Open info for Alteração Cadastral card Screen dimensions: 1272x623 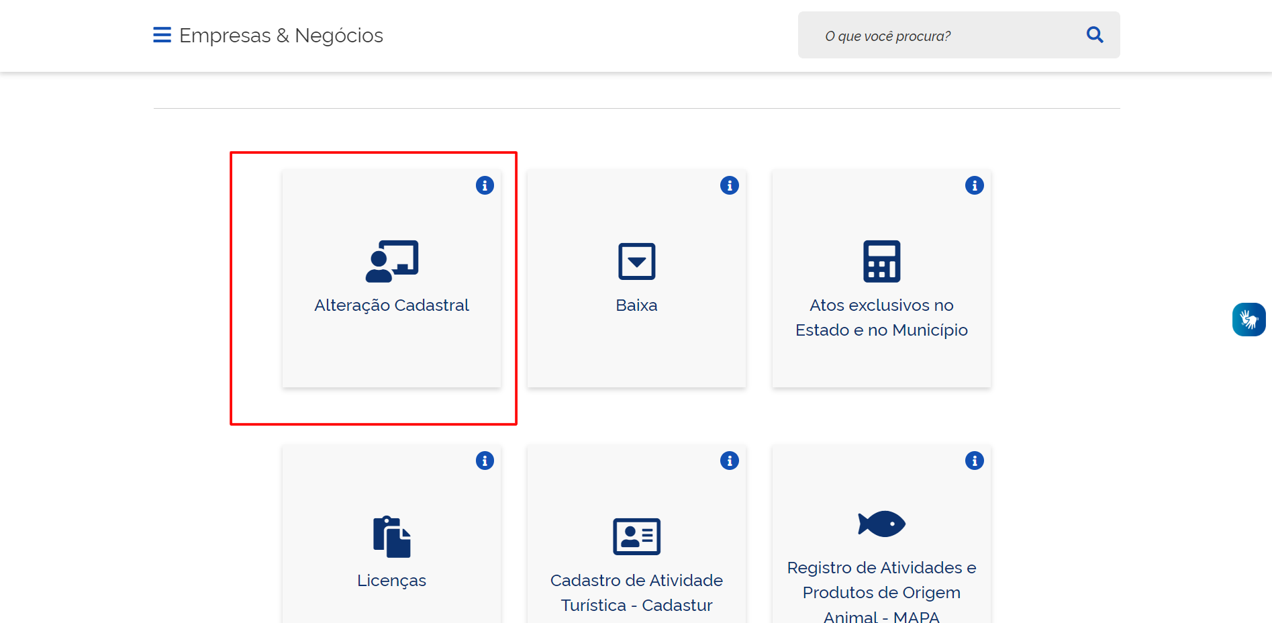[x=485, y=185]
